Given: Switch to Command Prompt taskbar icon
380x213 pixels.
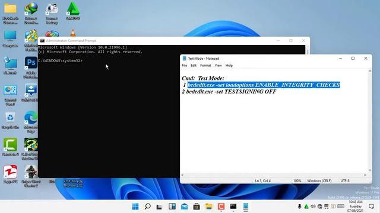Looking at the screenshot, I should click(x=233, y=206).
